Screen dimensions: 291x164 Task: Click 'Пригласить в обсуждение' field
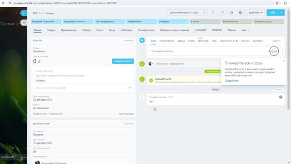point(170,64)
